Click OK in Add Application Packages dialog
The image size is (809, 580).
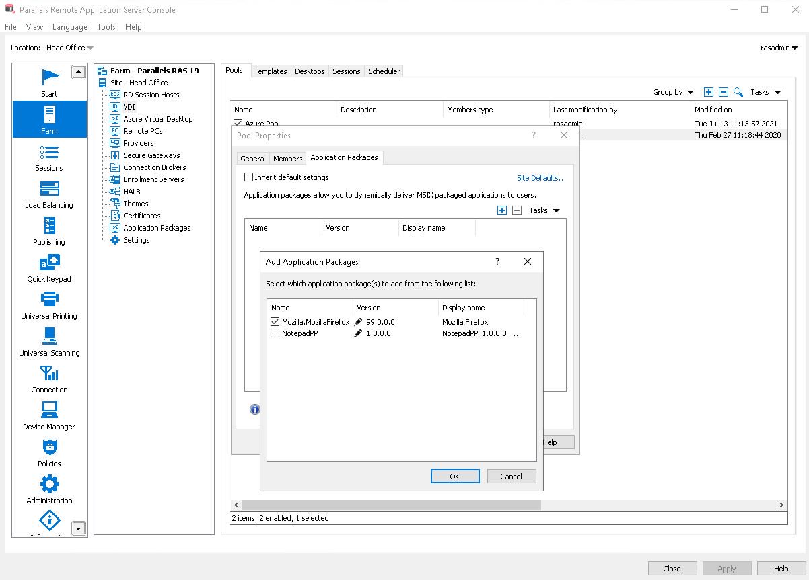(454, 477)
